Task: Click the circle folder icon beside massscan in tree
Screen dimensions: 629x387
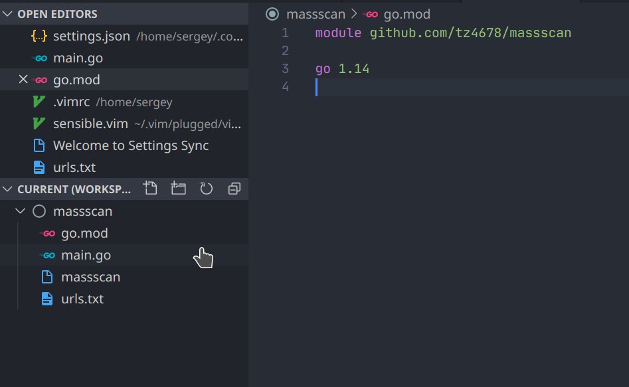Action: (x=39, y=211)
